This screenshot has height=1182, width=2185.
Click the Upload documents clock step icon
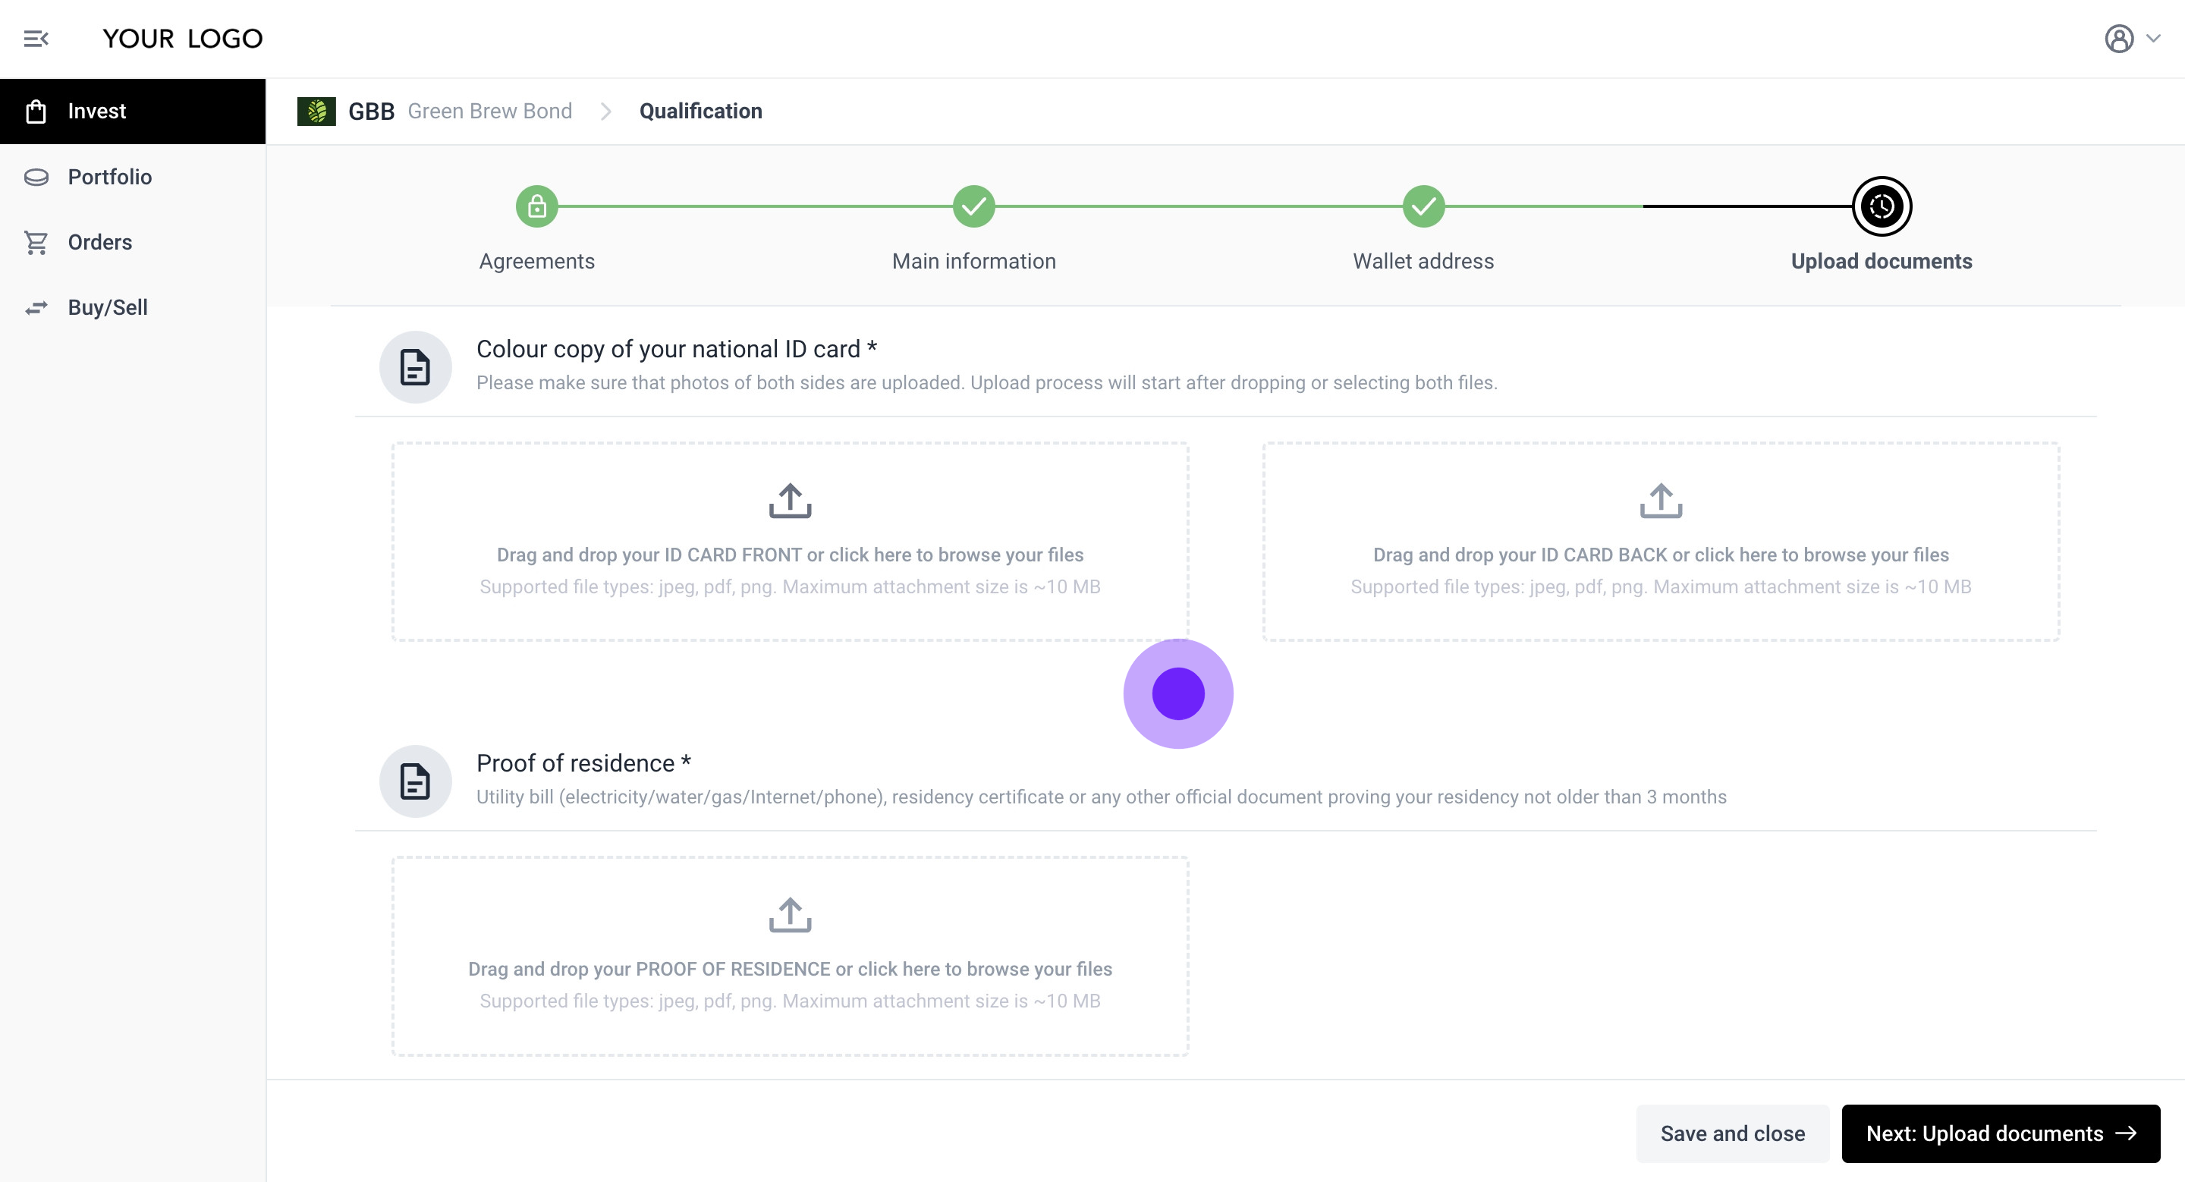(1882, 206)
